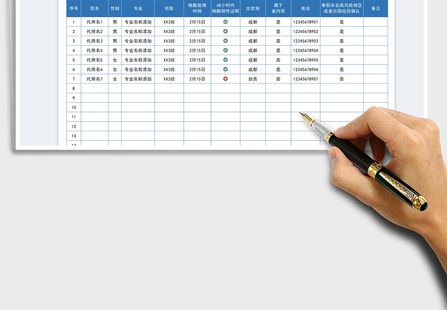Select the name cell 代用名3

pos(94,41)
